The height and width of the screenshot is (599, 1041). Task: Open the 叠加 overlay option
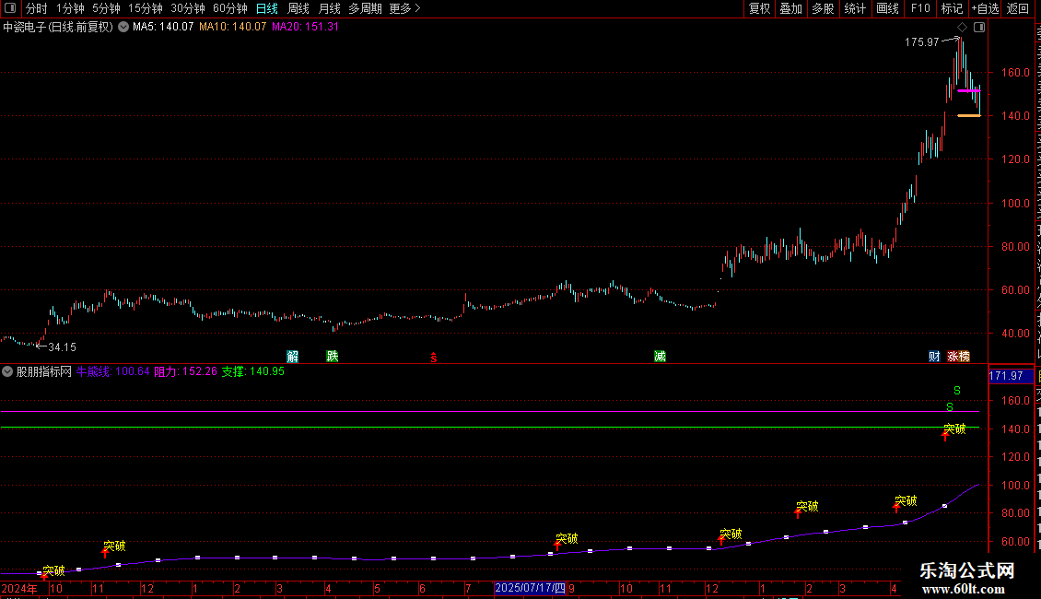pos(790,8)
